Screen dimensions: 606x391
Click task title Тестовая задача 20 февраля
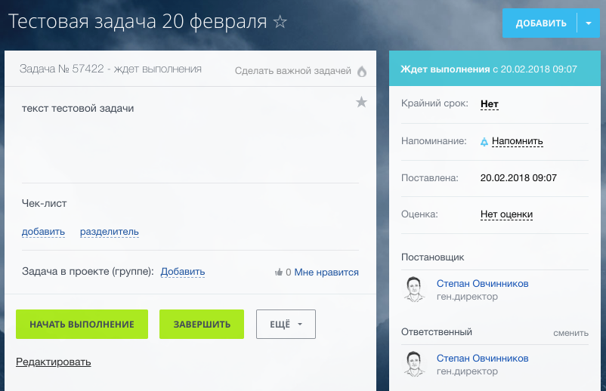tap(138, 22)
